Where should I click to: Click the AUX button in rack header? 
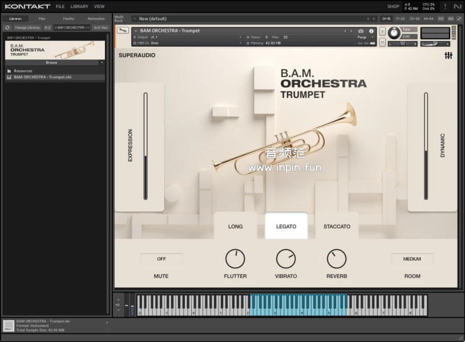pos(451,19)
